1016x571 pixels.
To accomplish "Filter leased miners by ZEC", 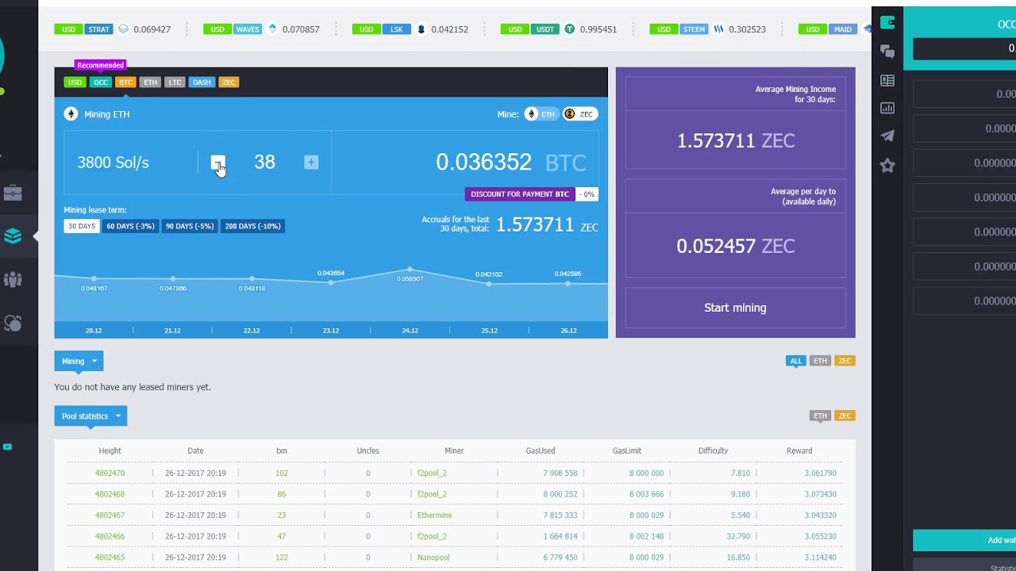I will point(845,361).
